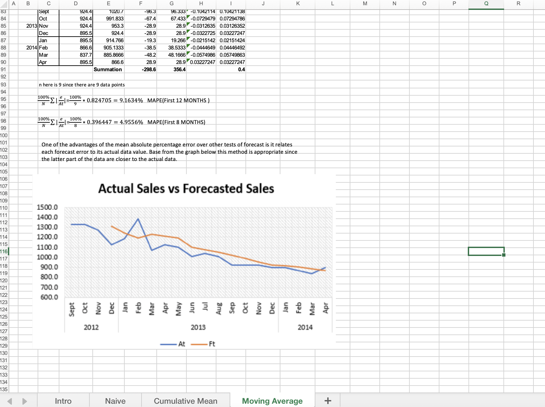Click cell containing 991.833

click(109, 18)
